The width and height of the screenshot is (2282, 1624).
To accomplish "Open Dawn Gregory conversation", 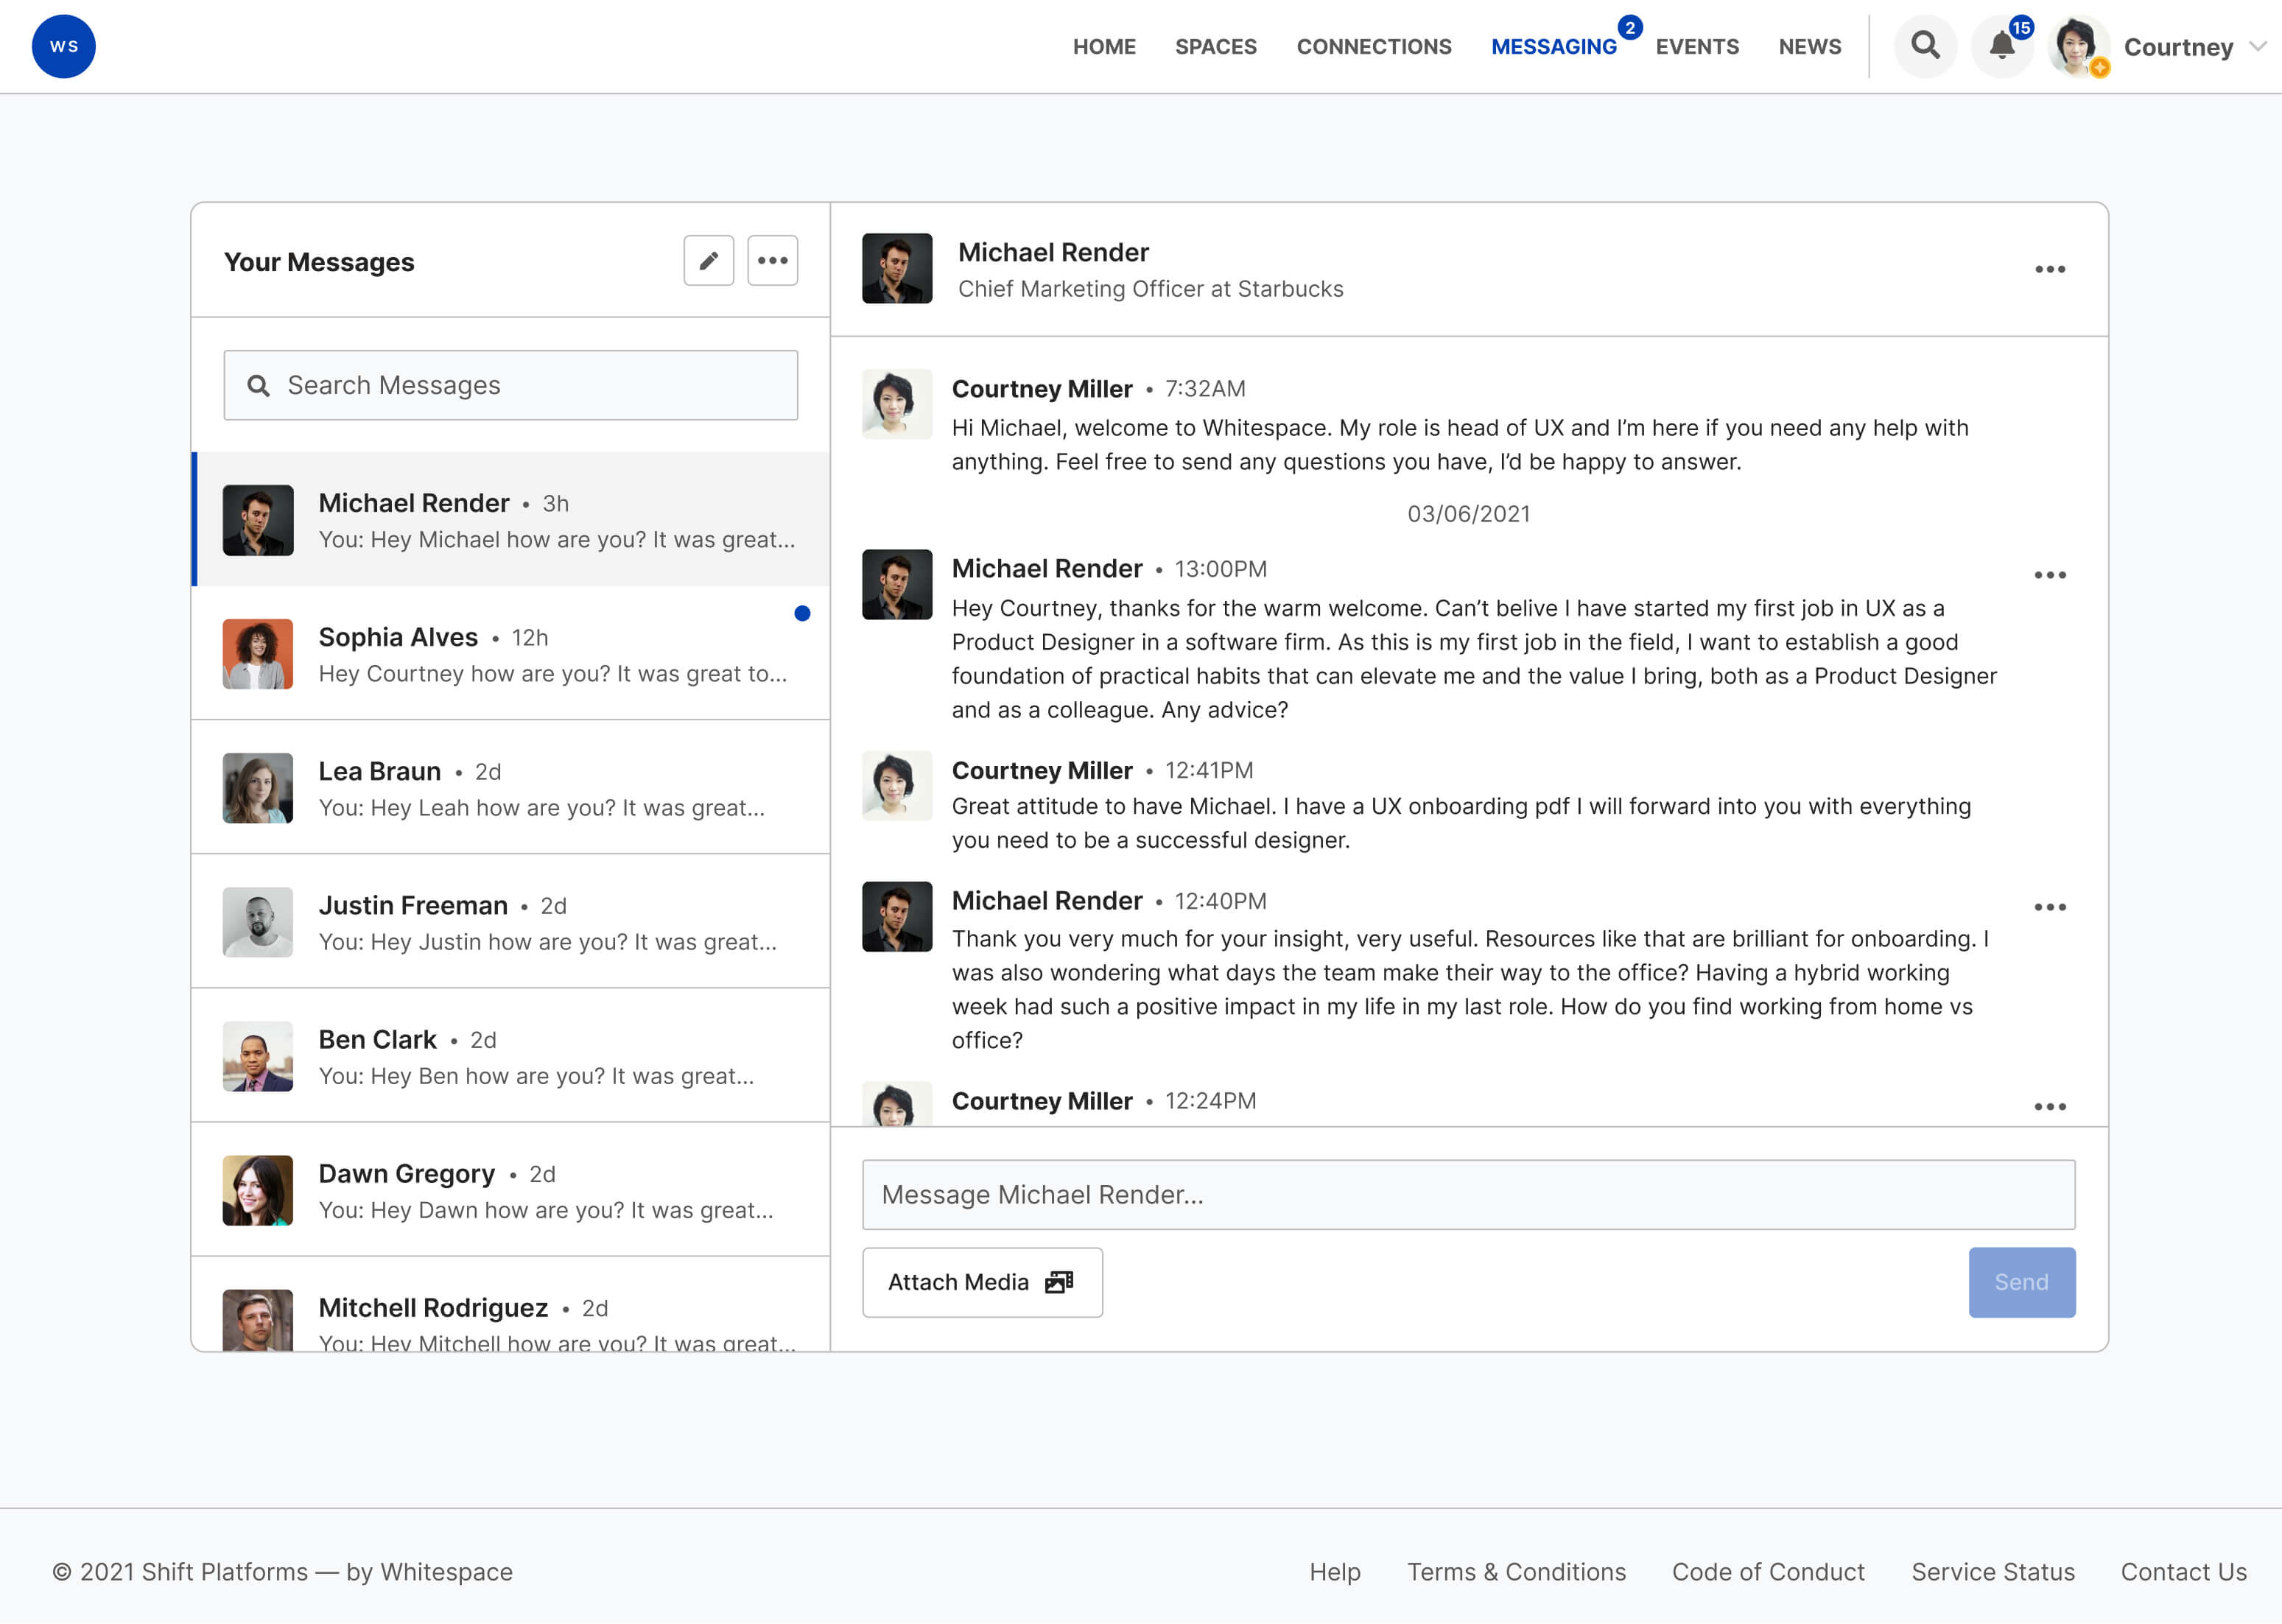I will 510,1189.
